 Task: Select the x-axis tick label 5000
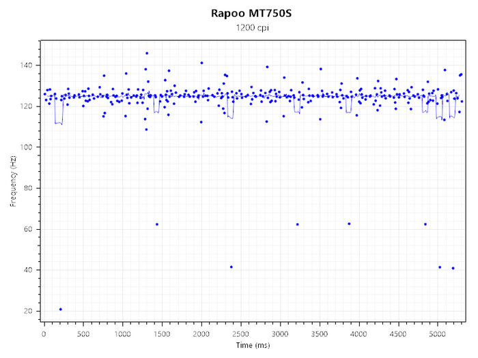438,334
